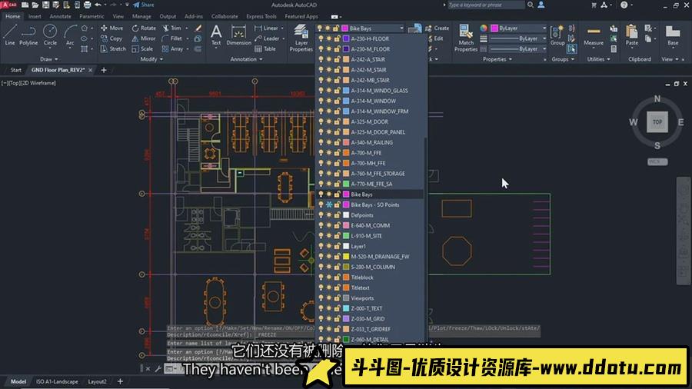Image resolution: width=692 pixels, height=389 pixels.
Task: Toggle on/off bulb for E-640-M_COMM layer
Action: 321,225
